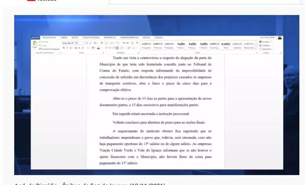This screenshot has width=305, height=185.
Task: Click the user account picture
Action: [280, 37]
